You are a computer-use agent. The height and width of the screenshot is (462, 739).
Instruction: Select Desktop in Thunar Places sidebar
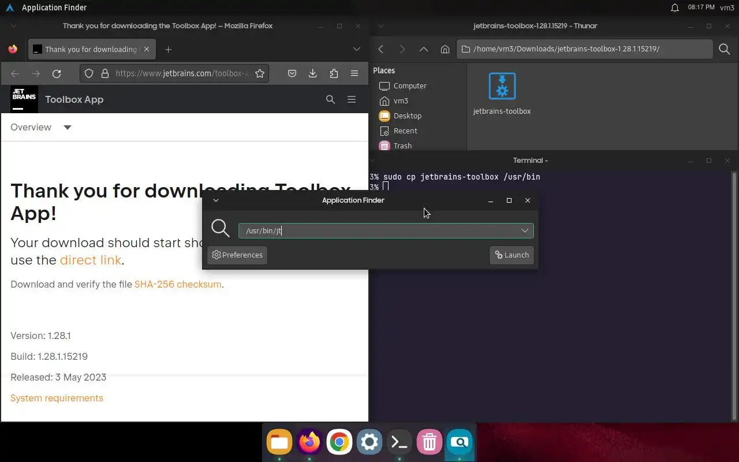point(401,116)
